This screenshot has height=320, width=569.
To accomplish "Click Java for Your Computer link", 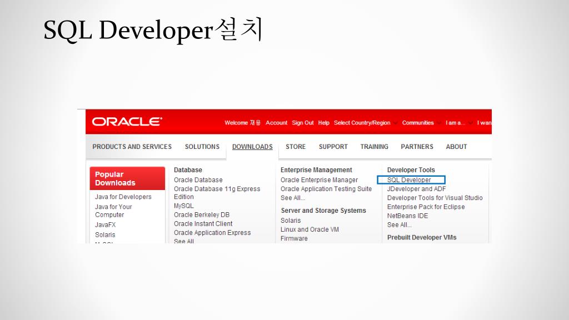I will click(x=113, y=211).
